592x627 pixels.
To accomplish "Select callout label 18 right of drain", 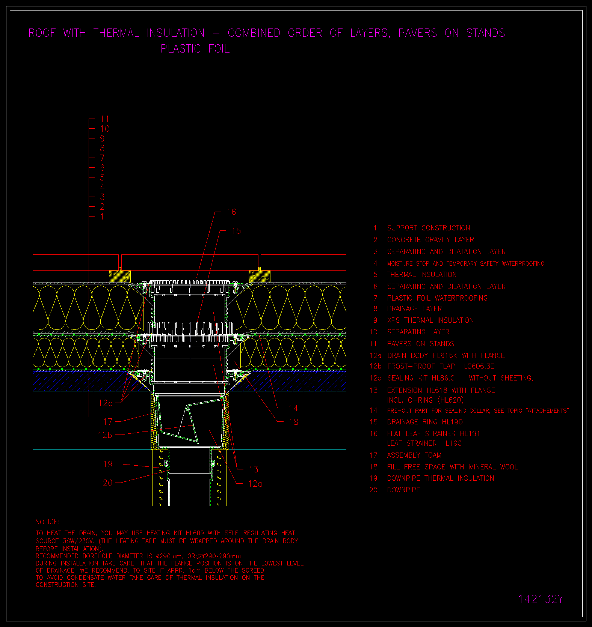I will point(293,422).
